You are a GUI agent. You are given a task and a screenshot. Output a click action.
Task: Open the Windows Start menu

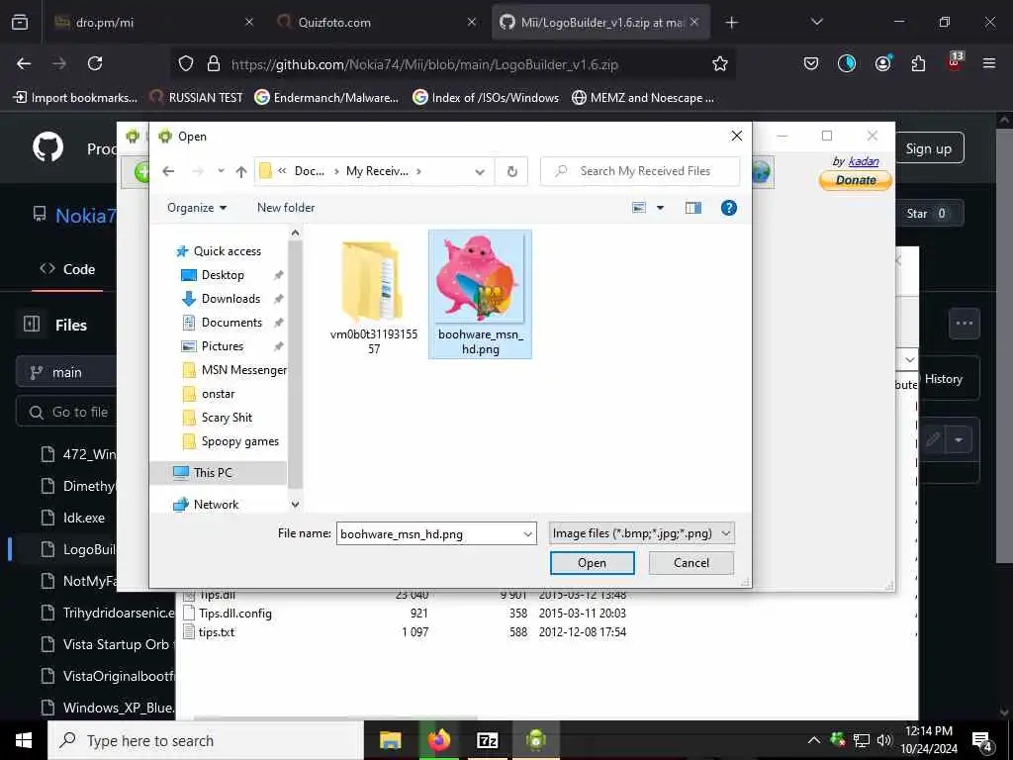(x=24, y=740)
